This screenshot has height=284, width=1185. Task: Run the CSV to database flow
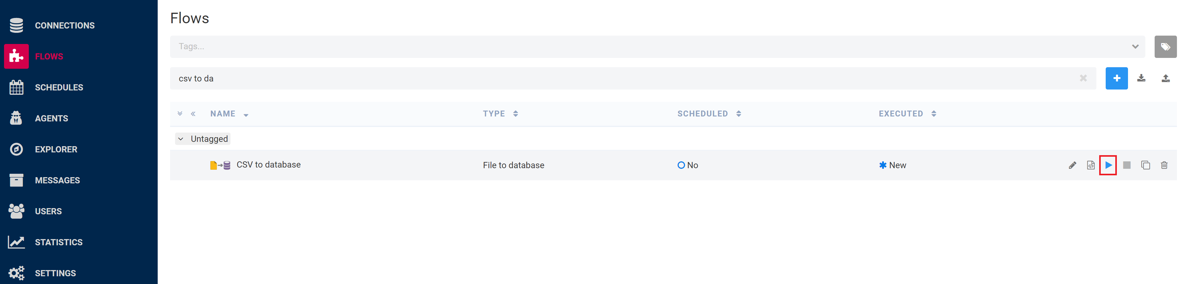1108,165
